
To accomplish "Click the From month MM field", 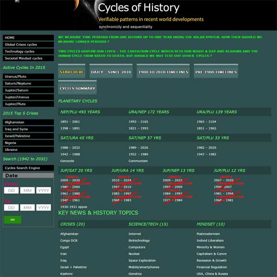I will point(27,190).
